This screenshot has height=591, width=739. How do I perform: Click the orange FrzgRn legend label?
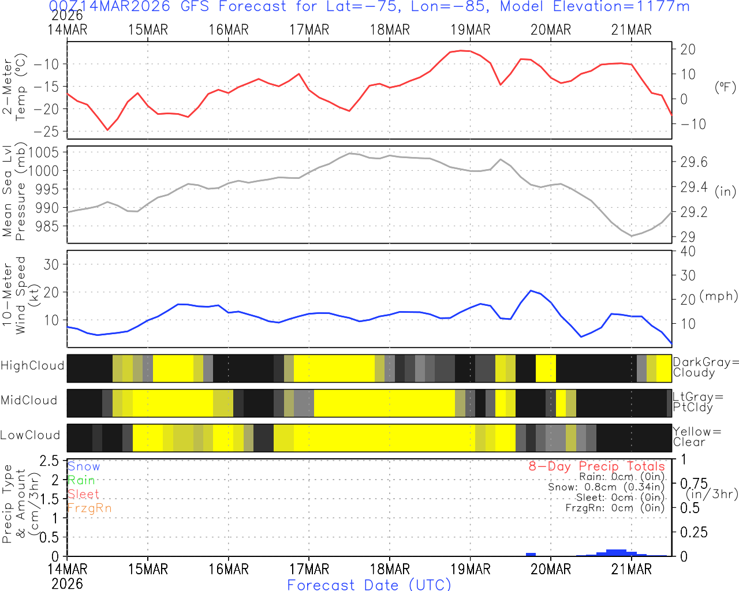click(89, 508)
